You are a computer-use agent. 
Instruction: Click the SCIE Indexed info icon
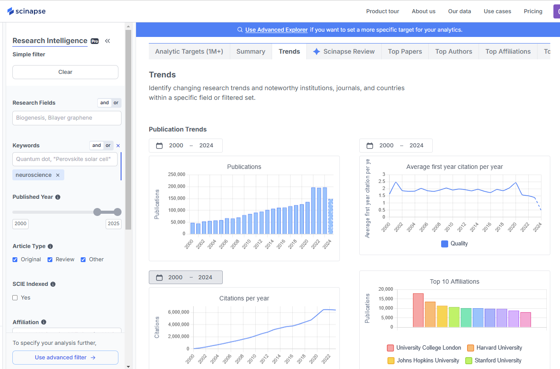coord(53,284)
